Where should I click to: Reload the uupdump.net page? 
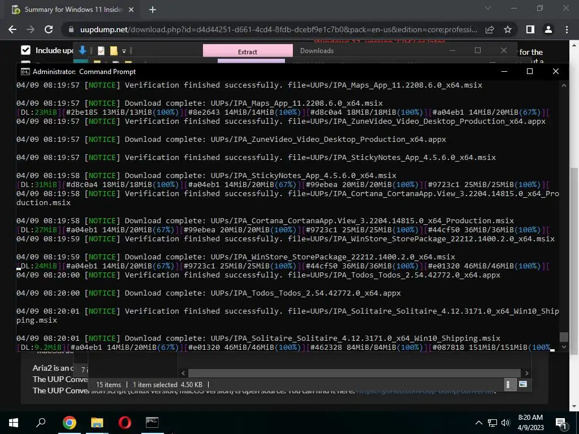49,29
